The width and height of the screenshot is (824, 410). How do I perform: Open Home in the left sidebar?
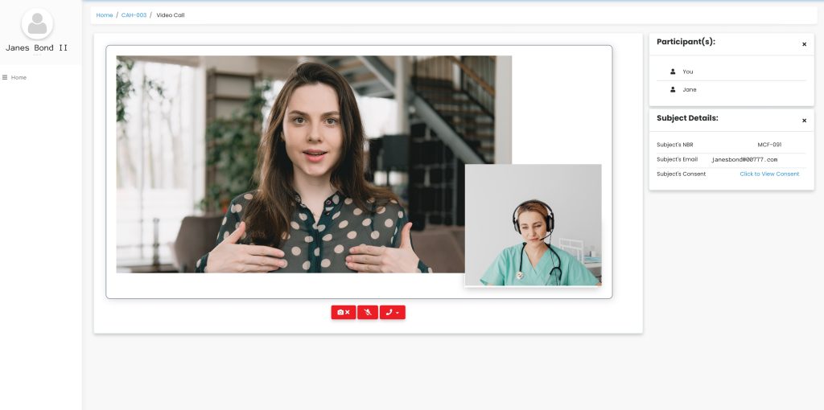(x=19, y=77)
